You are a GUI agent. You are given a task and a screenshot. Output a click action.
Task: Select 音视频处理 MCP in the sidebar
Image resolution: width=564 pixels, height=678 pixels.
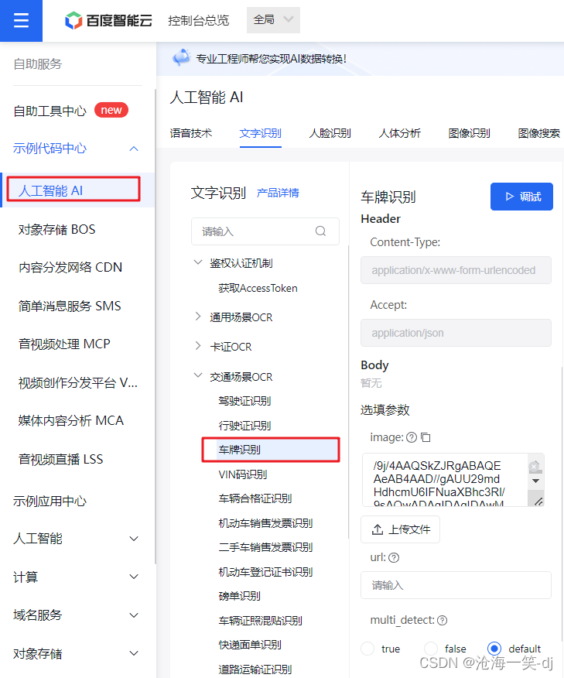(64, 344)
